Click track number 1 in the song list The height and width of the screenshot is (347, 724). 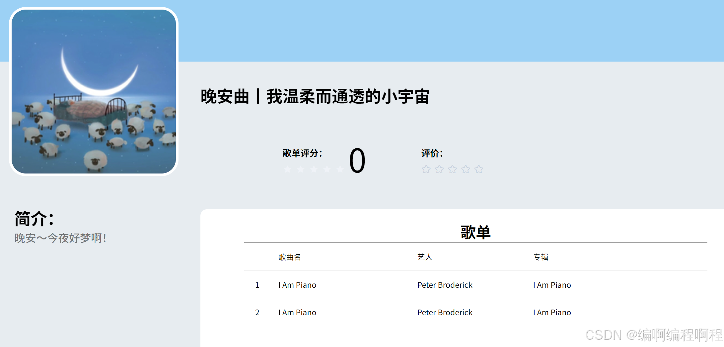click(x=257, y=285)
